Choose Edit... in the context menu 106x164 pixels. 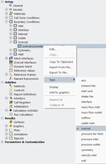(x=60, y=49)
